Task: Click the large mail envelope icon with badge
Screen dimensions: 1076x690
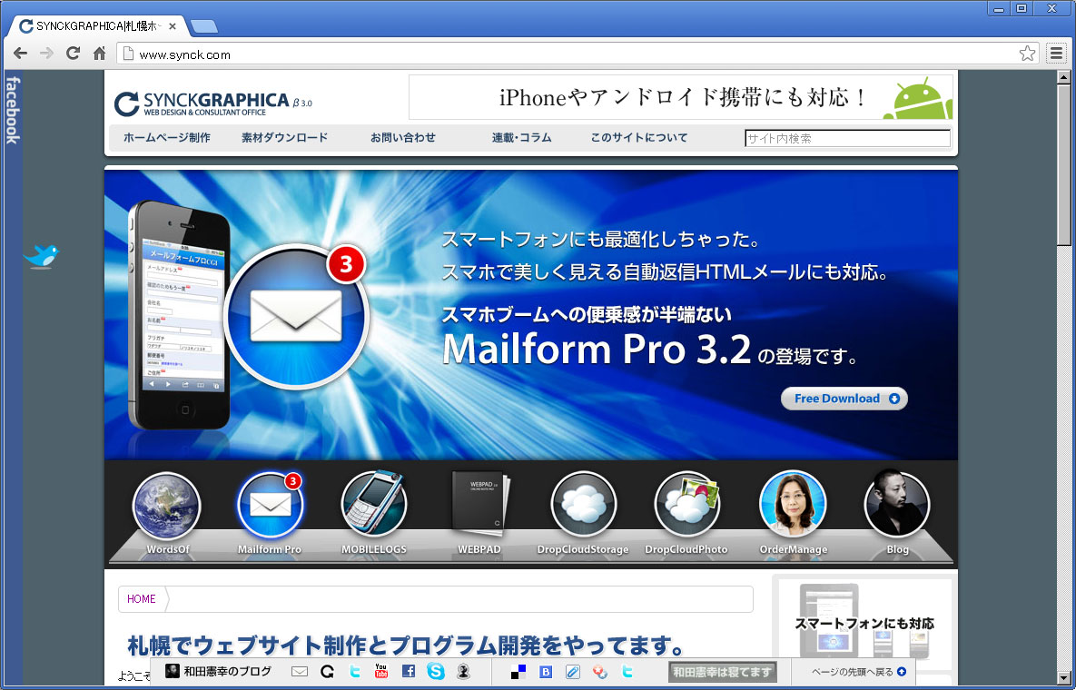Action: tap(296, 316)
